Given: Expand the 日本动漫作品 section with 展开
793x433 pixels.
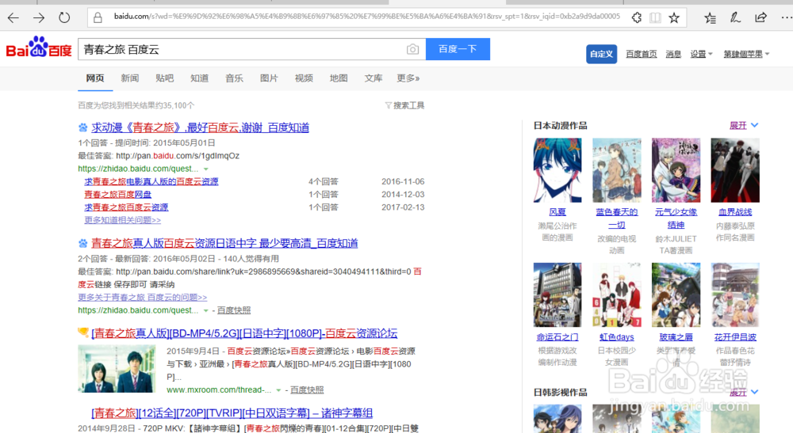Looking at the screenshot, I should point(744,125).
